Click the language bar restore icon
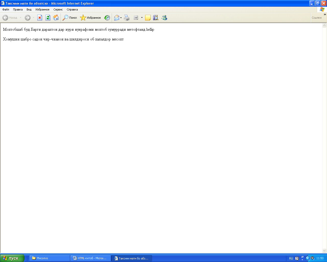 pyautogui.click(x=302, y=257)
